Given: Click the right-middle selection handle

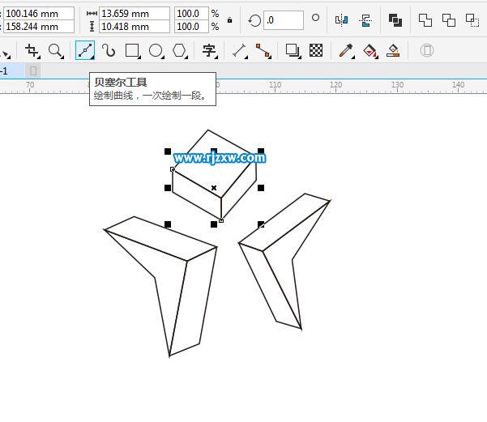Looking at the screenshot, I should [x=261, y=188].
